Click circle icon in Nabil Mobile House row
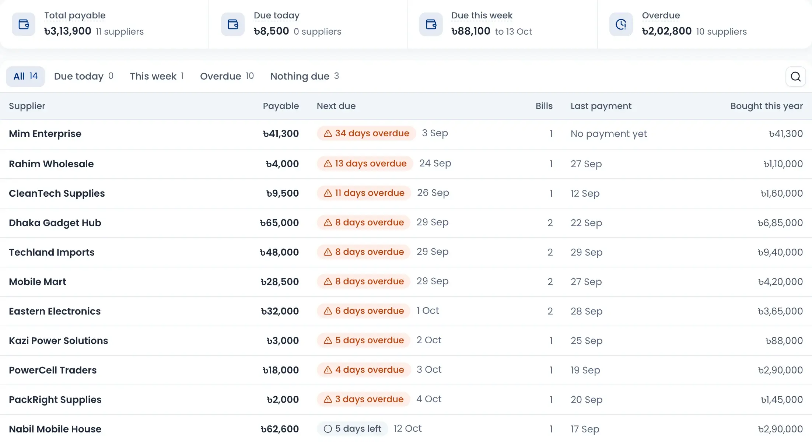The height and width of the screenshot is (442, 812). 328,429
